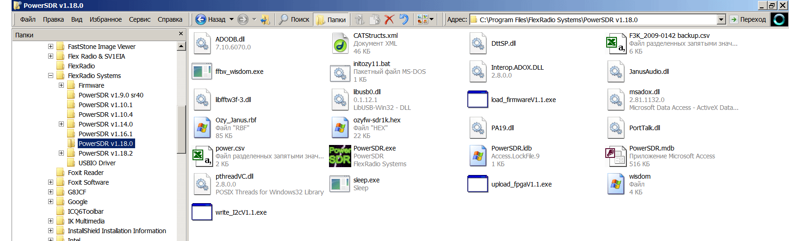789x241 pixels.
Task: Click the up-folder toolbar icon
Action: click(265, 19)
